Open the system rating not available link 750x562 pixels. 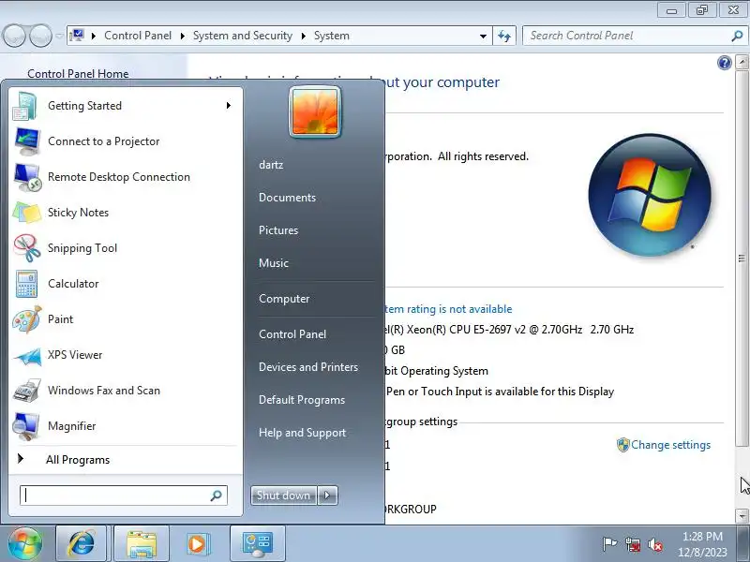pos(448,309)
